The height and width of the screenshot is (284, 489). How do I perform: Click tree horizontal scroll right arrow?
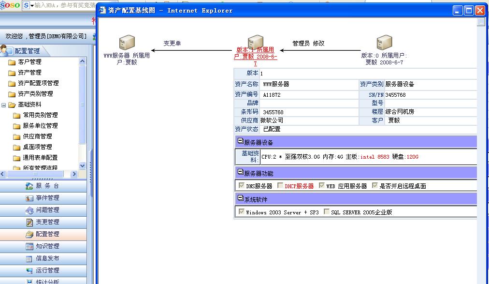(74, 174)
